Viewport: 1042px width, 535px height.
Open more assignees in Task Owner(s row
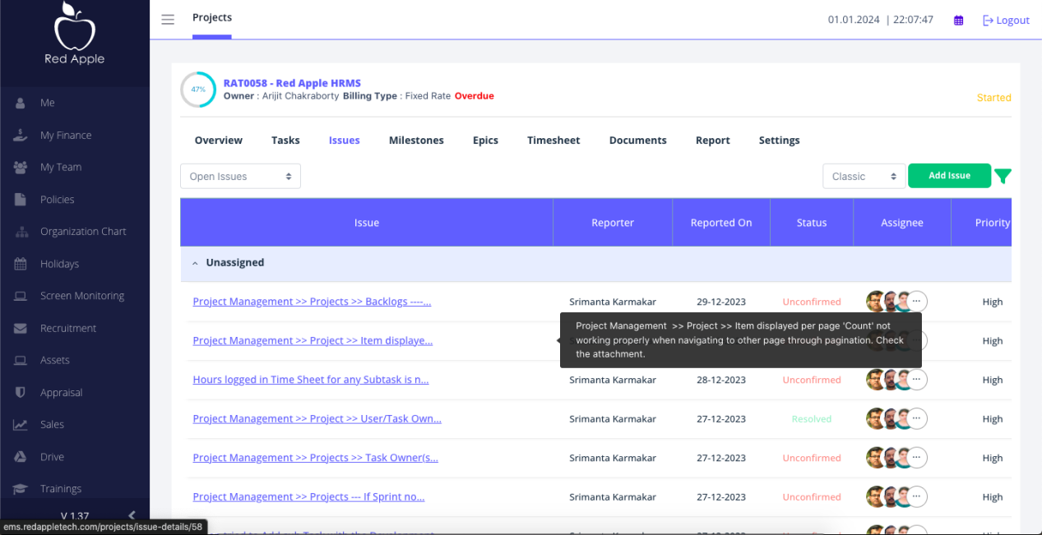[x=916, y=458]
